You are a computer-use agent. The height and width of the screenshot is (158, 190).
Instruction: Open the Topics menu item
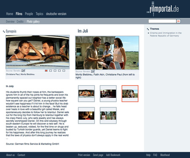pyautogui.click(x=39, y=14)
